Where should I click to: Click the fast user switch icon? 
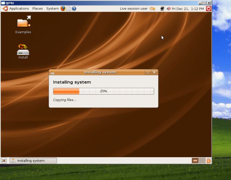(153, 9)
